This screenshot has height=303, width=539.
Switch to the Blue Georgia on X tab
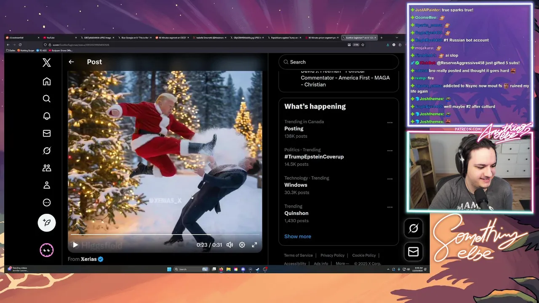(135, 37)
